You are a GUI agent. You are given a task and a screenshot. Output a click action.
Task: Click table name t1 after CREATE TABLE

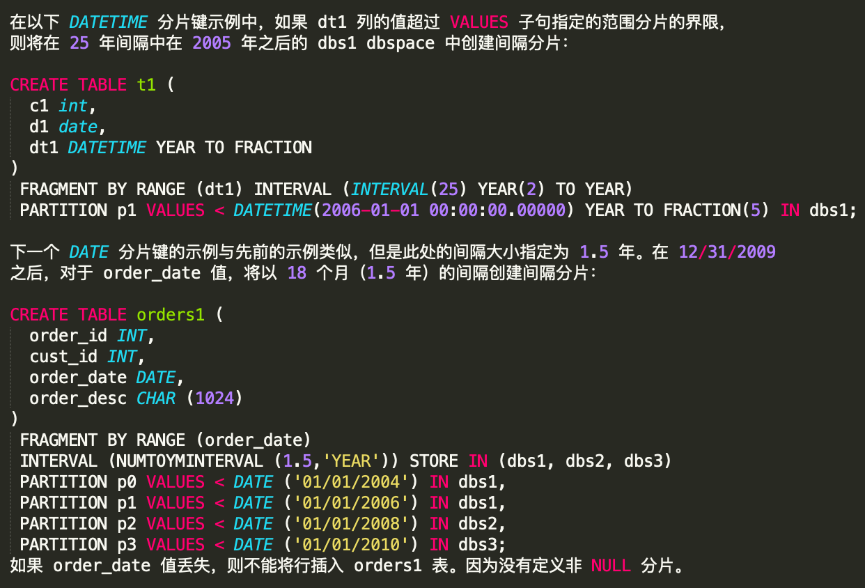click(146, 85)
